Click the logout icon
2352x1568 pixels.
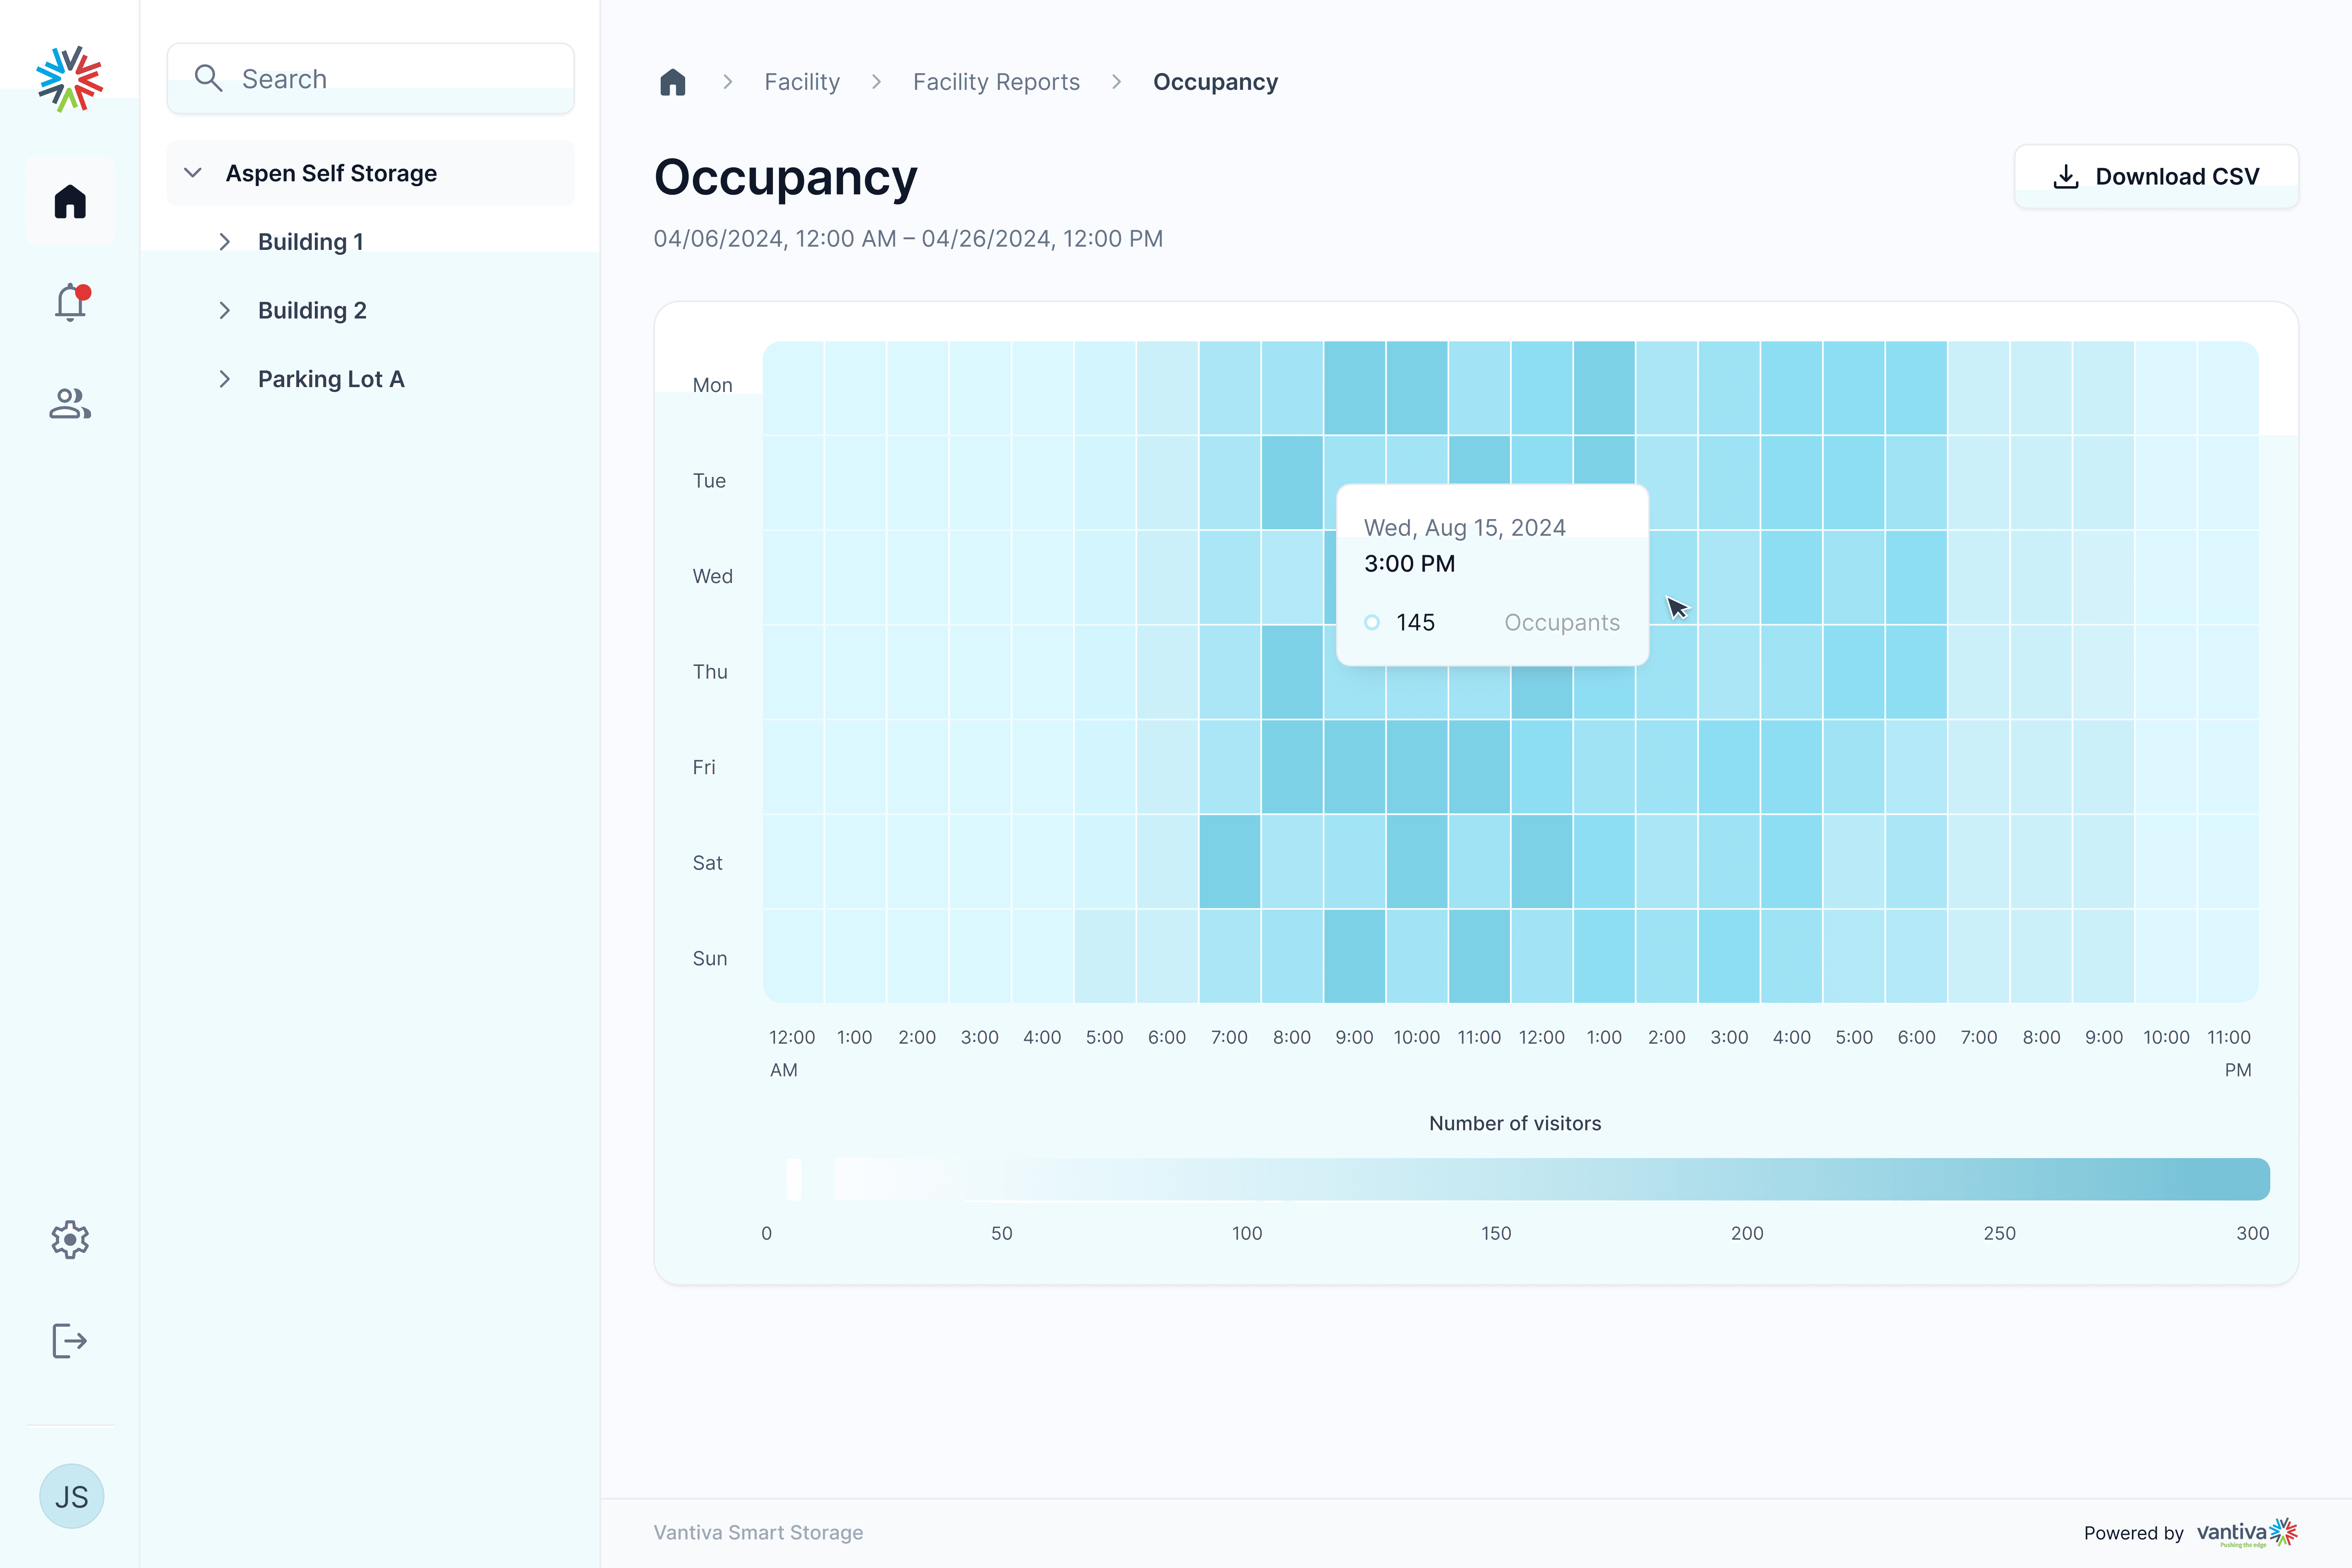click(x=70, y=1340)
